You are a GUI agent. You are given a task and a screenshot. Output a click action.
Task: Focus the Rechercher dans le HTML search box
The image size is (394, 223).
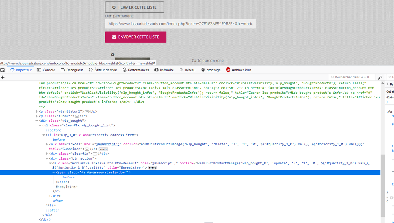tap(352, 77)
